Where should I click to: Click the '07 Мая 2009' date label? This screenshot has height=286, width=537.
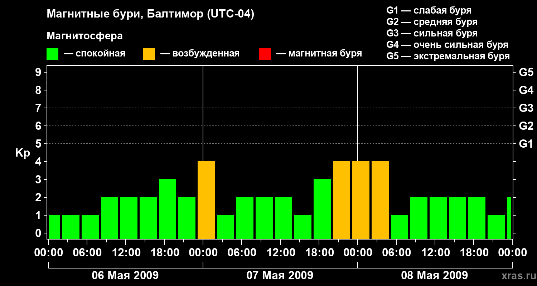tap(280, 275)
